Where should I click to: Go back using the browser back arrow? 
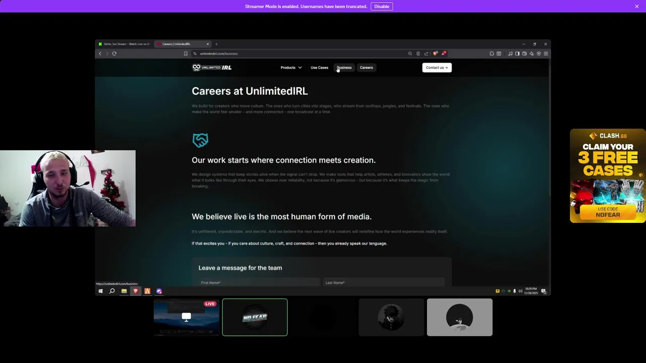(100, 53)
